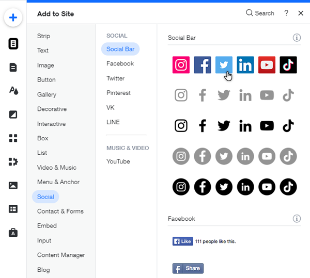The height and width of the screenshot is (278, 310).
Task: Select the black circle Facebook icon
Action: [x=203, y=187]
